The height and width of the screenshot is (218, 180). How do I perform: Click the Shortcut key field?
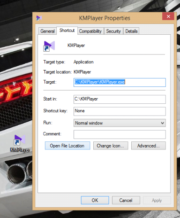(120, 111)
